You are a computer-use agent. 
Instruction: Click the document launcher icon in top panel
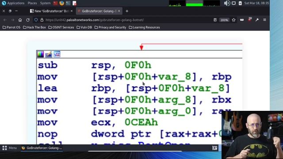click(x=74, y=3)
